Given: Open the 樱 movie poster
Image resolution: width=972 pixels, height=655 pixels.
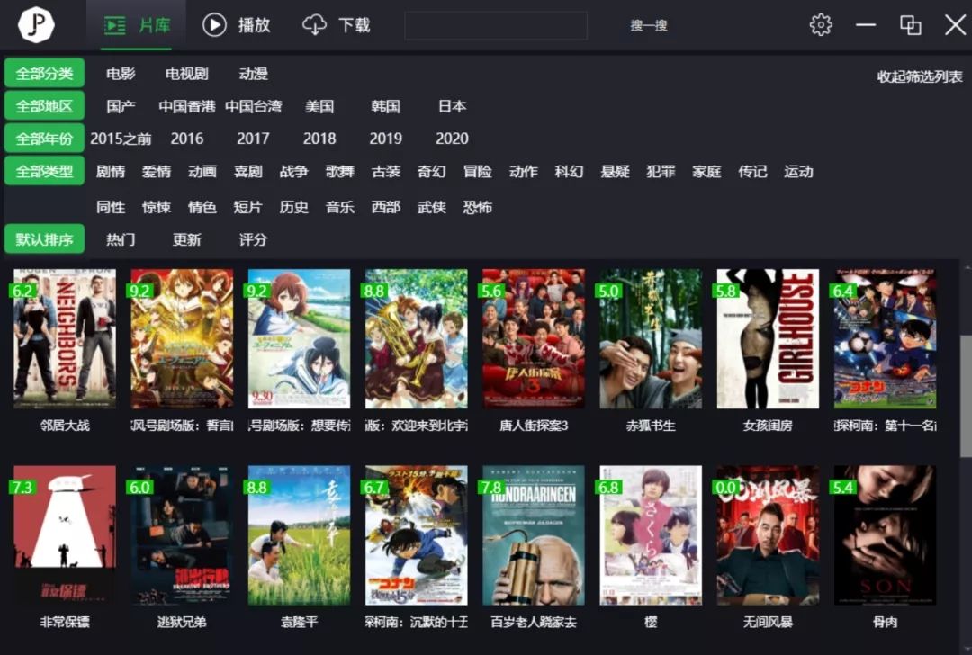Looking at the screenshot, I should 651,534.
